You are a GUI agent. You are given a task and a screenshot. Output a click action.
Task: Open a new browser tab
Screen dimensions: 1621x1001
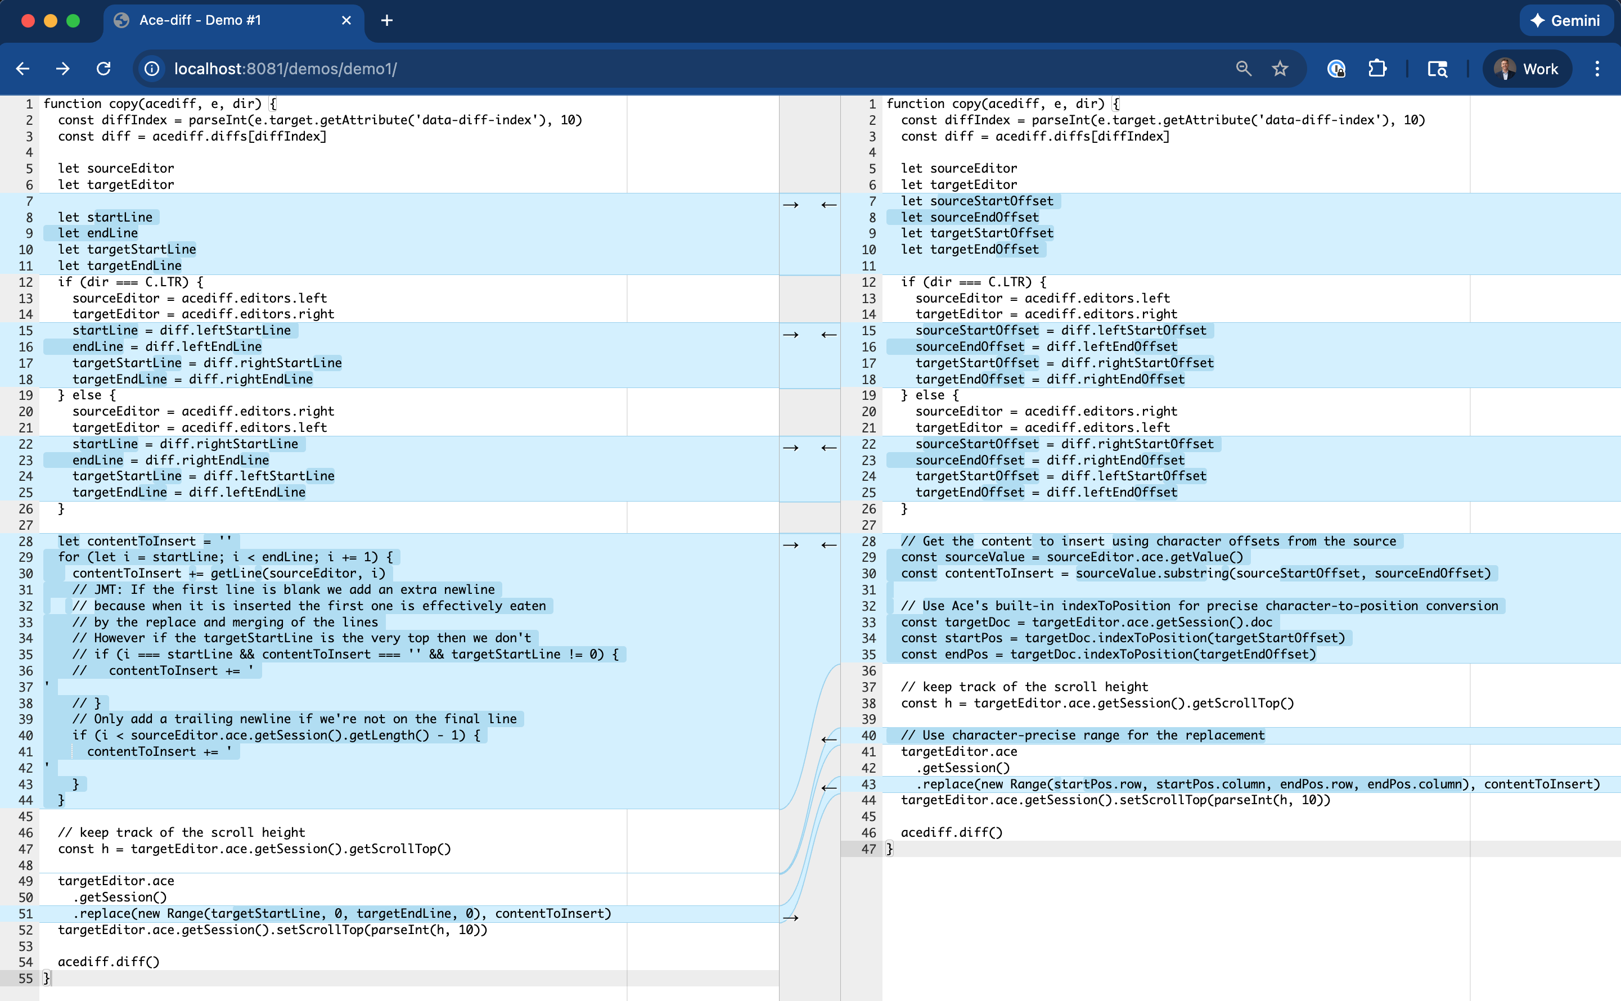click(x=387, y=20)
